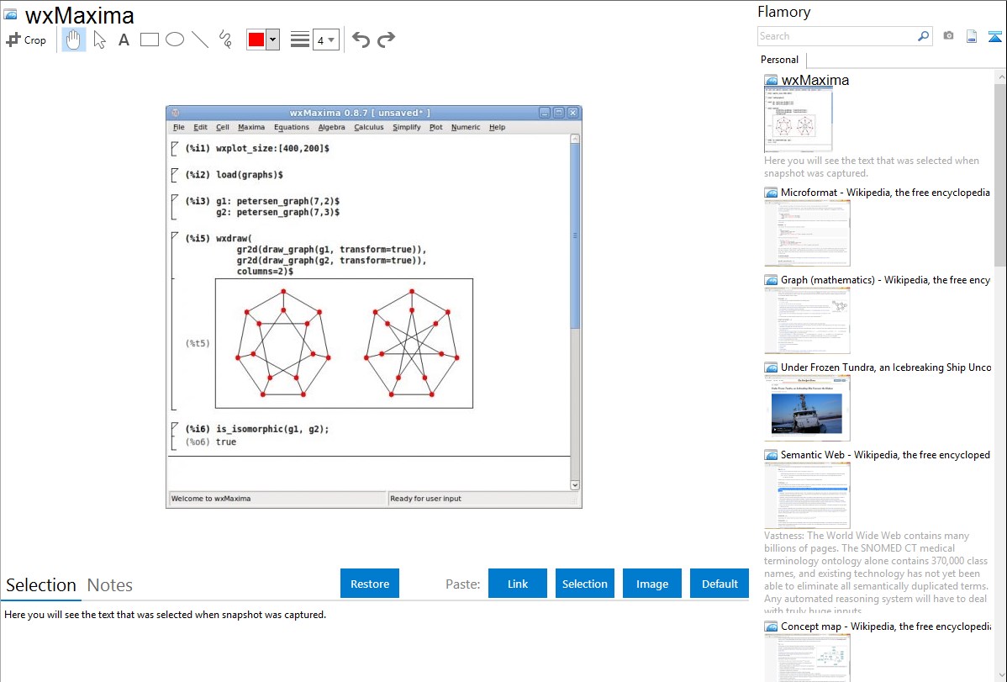Image resolution: width=1007 pixels, height=682 pixels.
Task: Click the 'load(graphs)$' input line
Action: [250, 175]
